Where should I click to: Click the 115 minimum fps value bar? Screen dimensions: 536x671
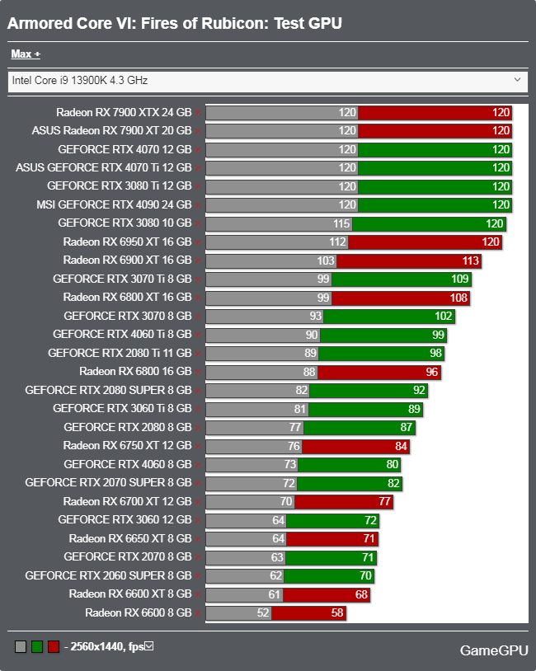tap(279, 224)
